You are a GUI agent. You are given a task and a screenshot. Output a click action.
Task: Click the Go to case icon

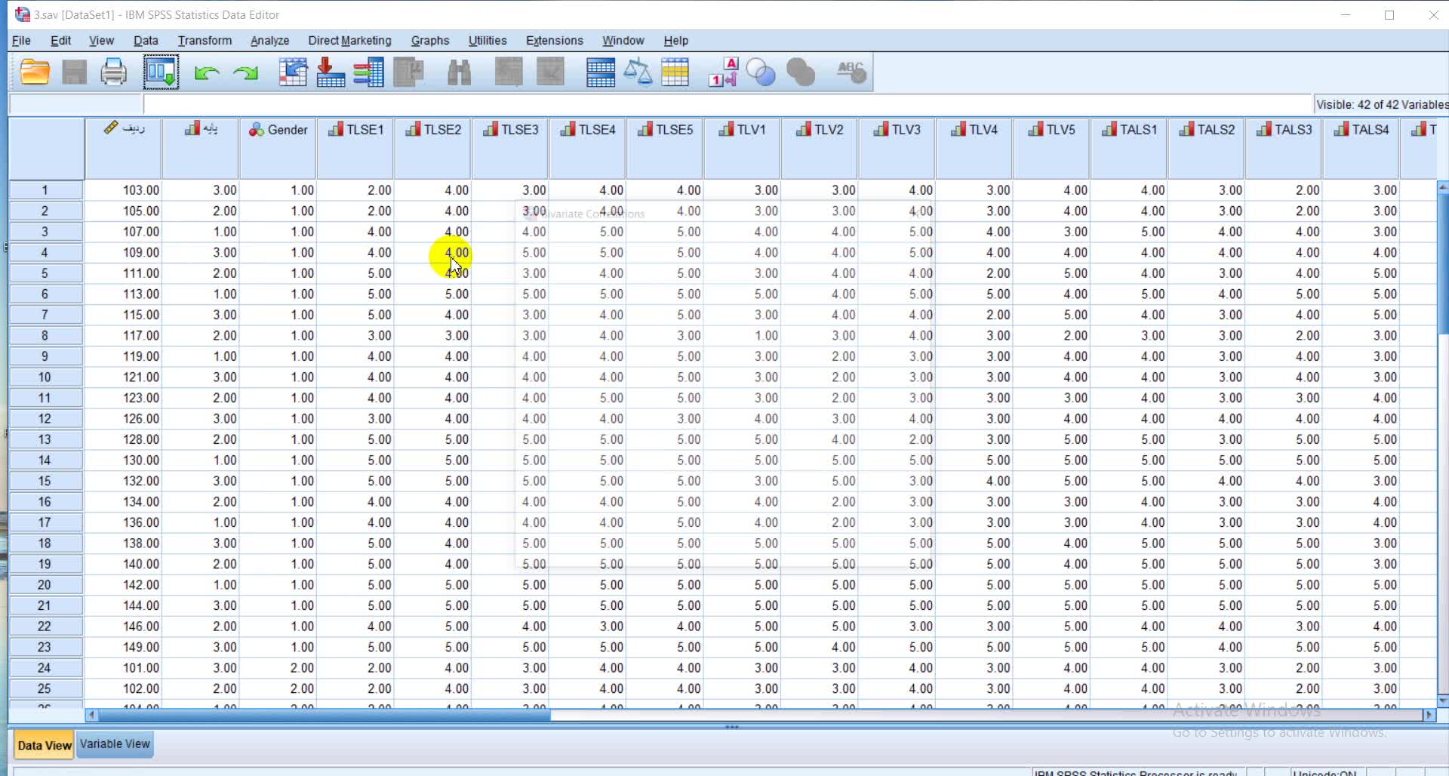tap(293, 72)
